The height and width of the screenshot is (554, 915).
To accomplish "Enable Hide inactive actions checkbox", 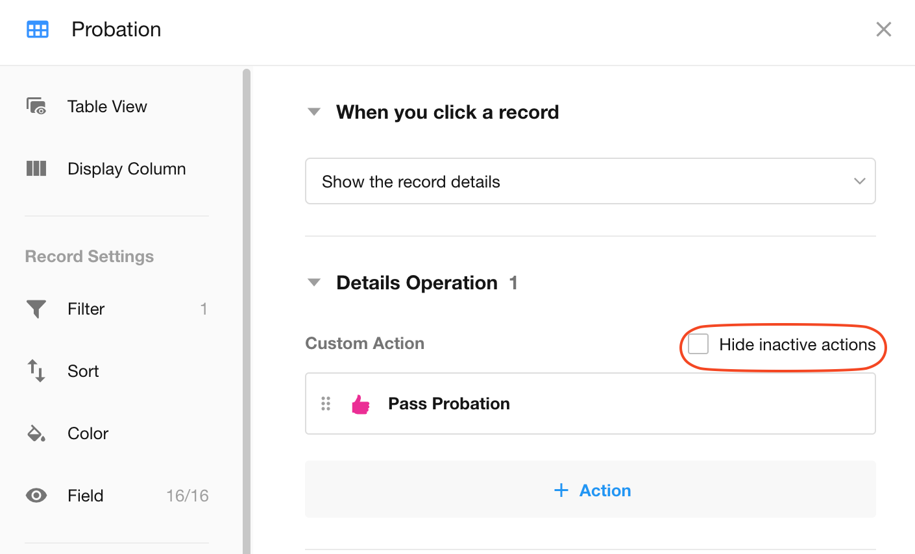I will 698,344.
